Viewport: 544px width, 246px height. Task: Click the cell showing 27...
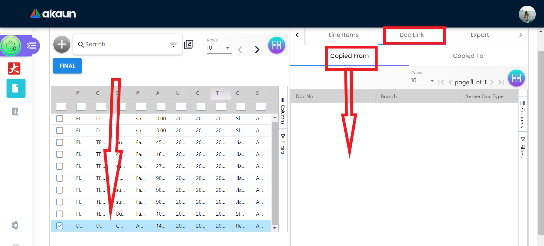click(160, 166)
